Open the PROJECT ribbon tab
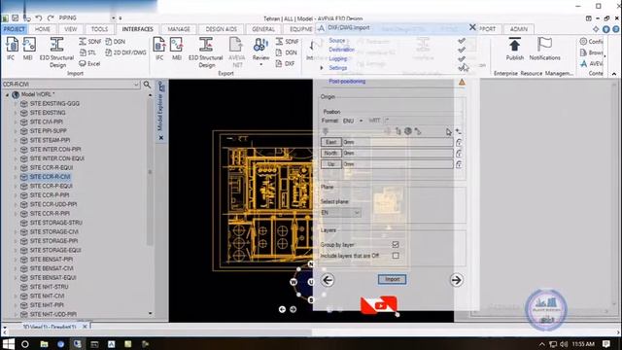Image resolution: width=622 pixels, height=350 pixels. click(x=14, y=29)
